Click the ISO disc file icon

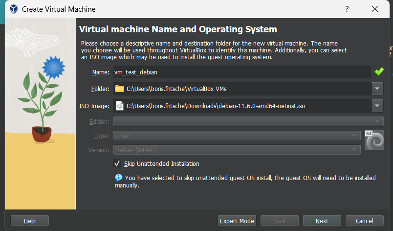point(120,106)
